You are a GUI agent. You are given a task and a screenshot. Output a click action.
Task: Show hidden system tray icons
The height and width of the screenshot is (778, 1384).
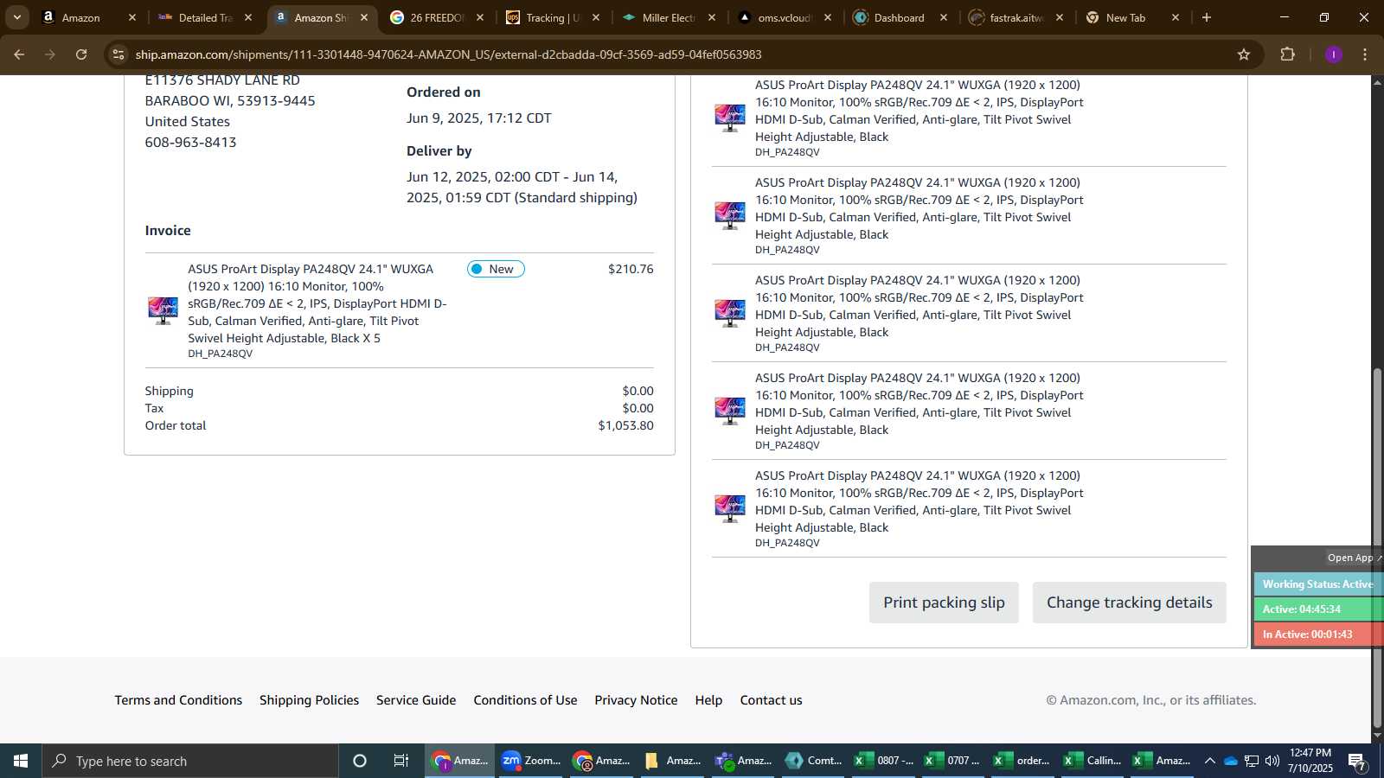(x=1209, y=761)
